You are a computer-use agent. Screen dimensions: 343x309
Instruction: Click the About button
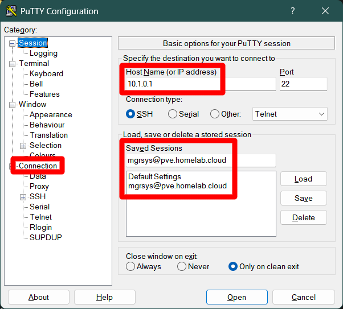coord(39,297)
